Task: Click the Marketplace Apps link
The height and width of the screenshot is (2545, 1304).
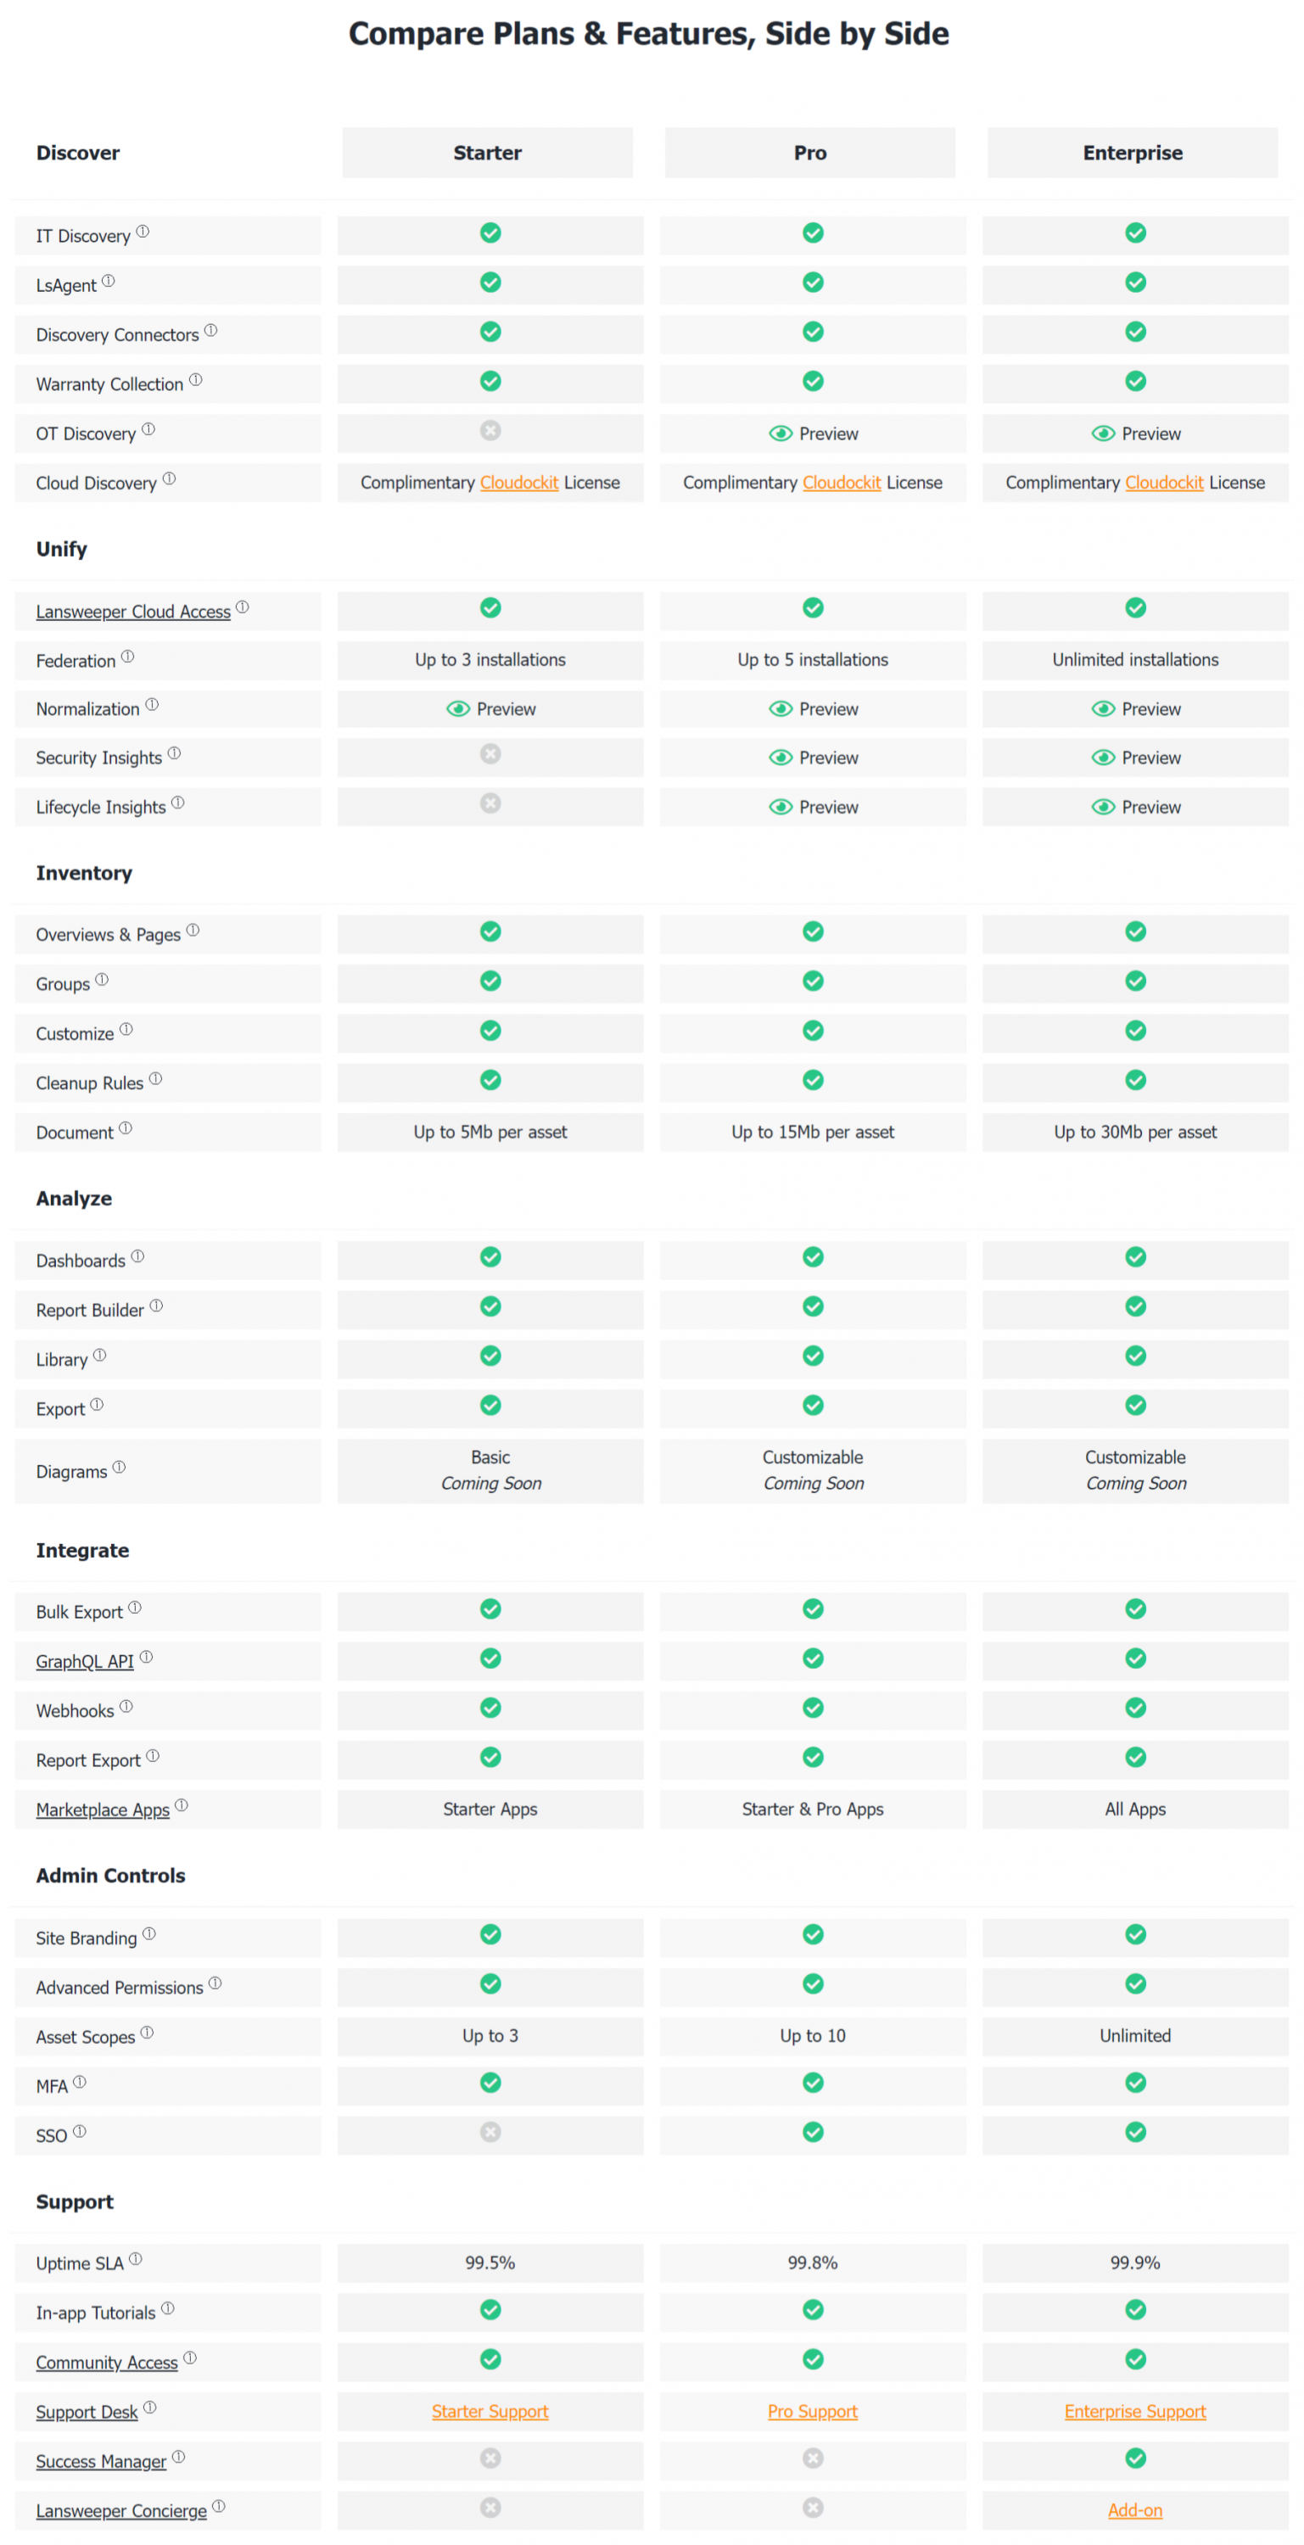Action: 103,1810
